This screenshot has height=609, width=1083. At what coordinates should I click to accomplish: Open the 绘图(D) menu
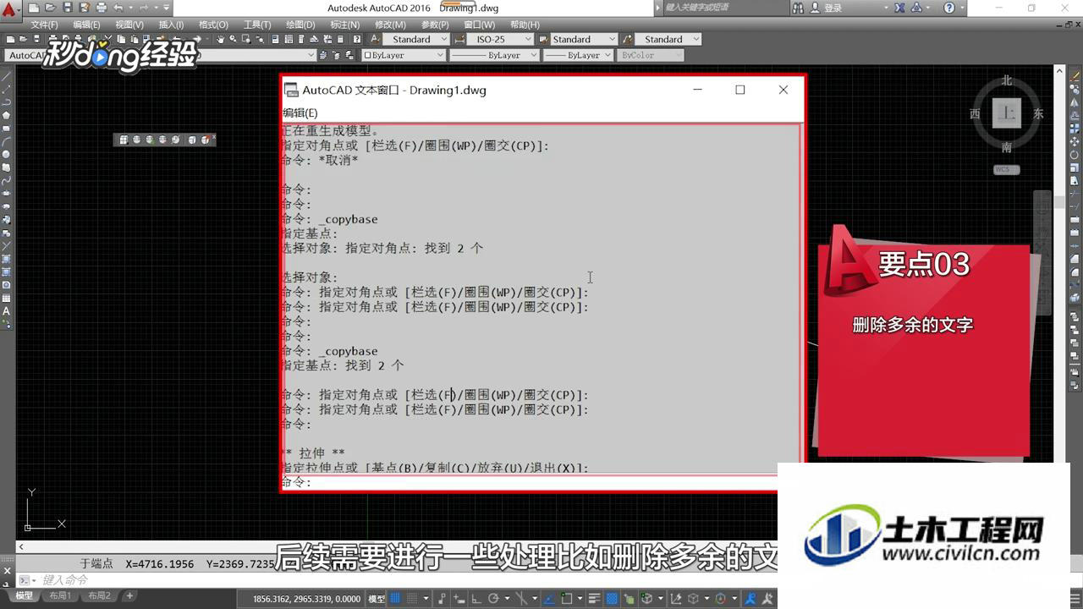(x=301, y=25)
